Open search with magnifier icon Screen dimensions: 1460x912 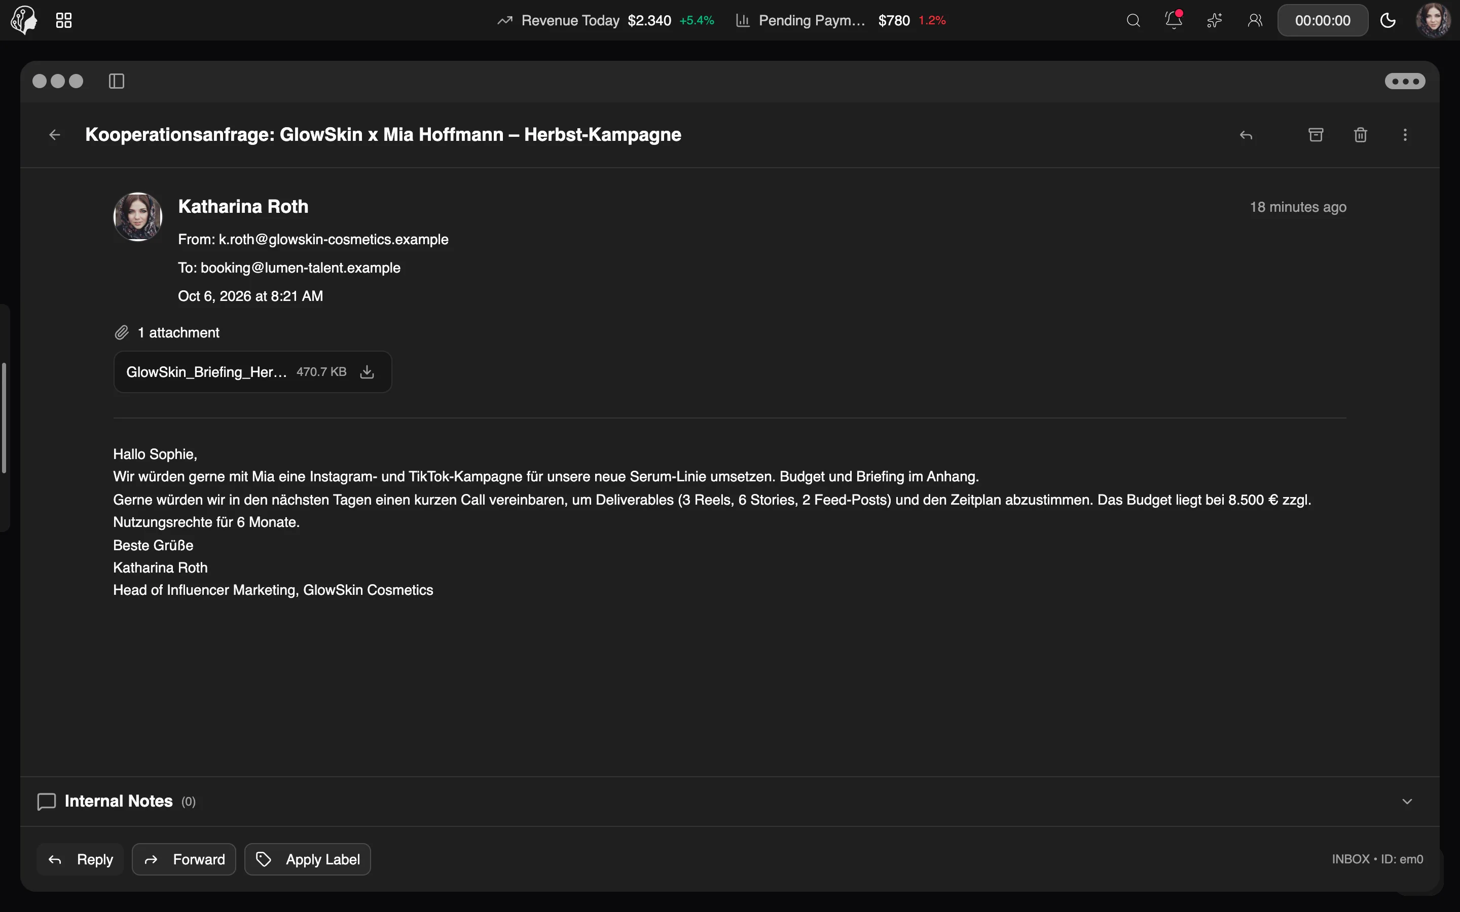pyautogui.click(x=1133, y=20)
